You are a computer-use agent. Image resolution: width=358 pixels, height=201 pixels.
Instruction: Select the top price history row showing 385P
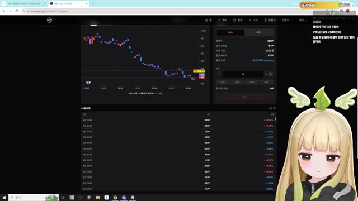(178, 120)
